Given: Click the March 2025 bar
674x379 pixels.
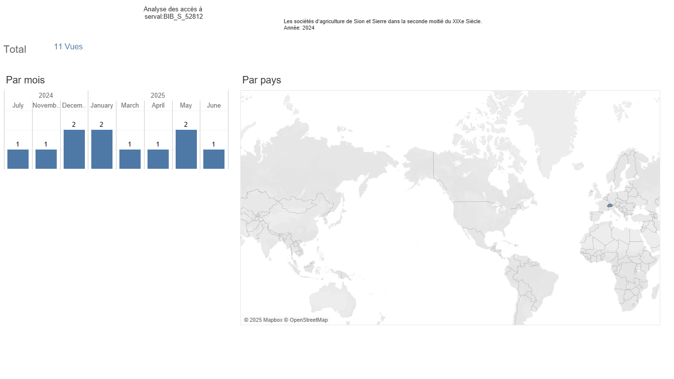Looking at the screenshot, I should point(130,159).
